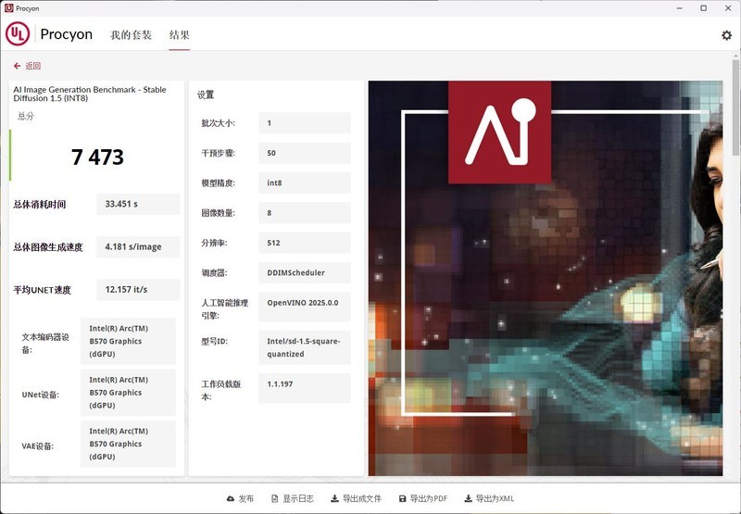The image size is (741, 514).
Task: Click the OpenVINO 2025.0.0 value
Action: (305, 307)
